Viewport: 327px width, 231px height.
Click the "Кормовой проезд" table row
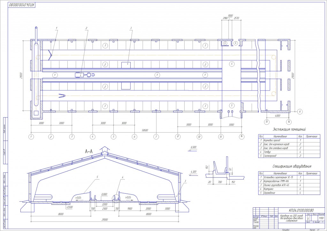(289, 141)
